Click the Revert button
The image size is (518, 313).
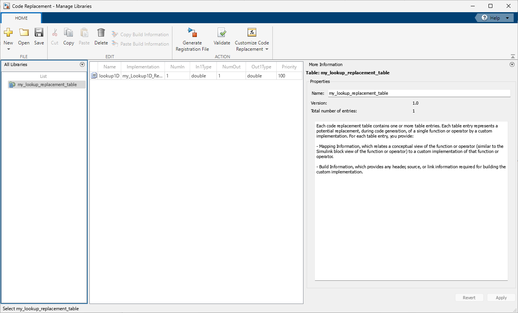469,298
